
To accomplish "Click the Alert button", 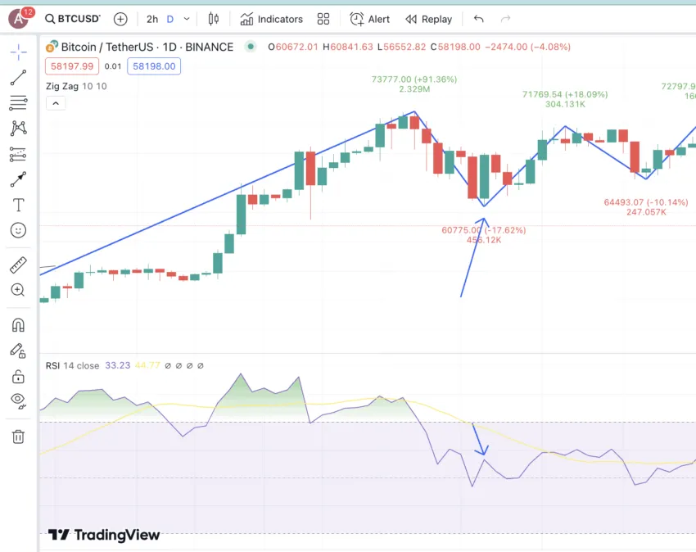I will tap(369, 19).
